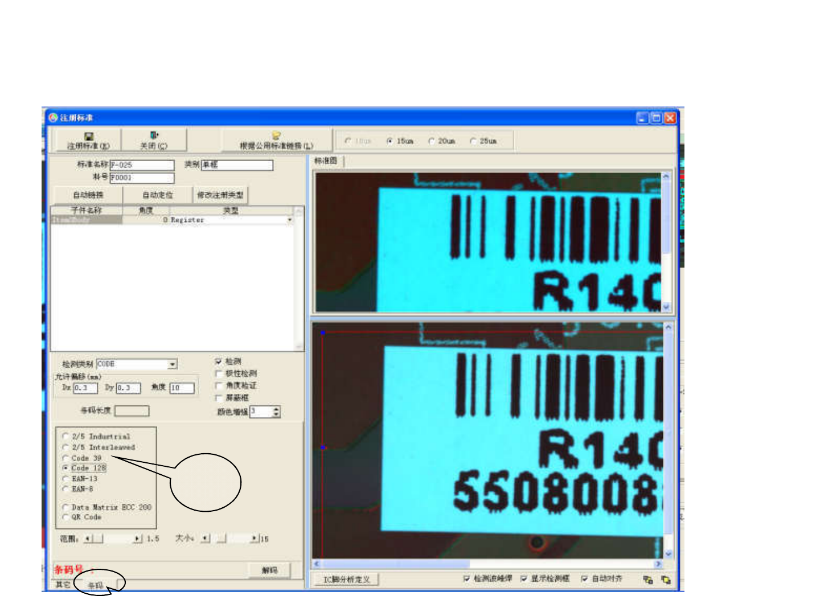Click the lower image's vertical scrollbar down arrow

point(668,553)
